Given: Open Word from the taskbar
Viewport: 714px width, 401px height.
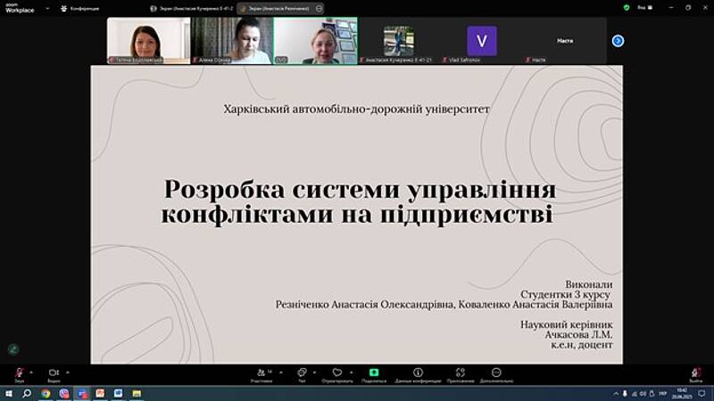Looking at the screenshot, I should coord(118,393).
